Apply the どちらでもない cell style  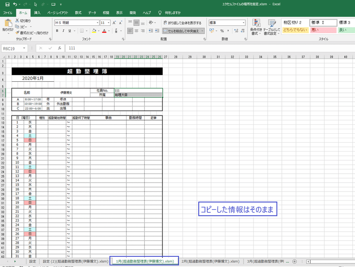tap(295, 30)
